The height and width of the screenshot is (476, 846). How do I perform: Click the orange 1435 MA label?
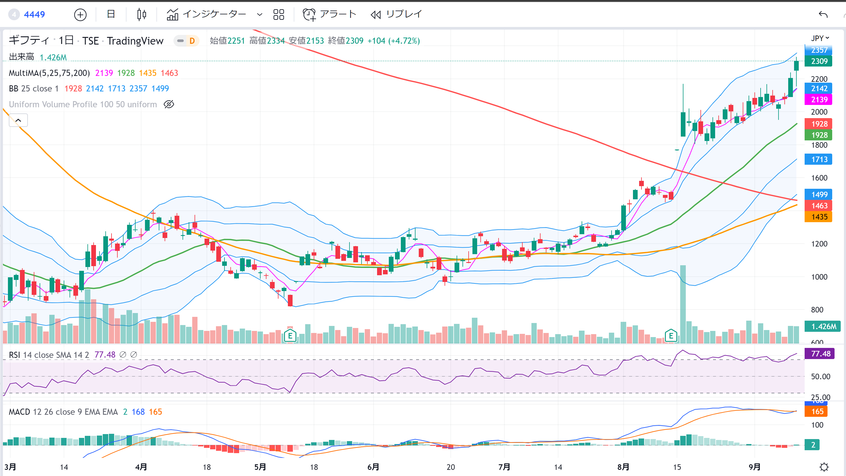[x=819, y=217]
